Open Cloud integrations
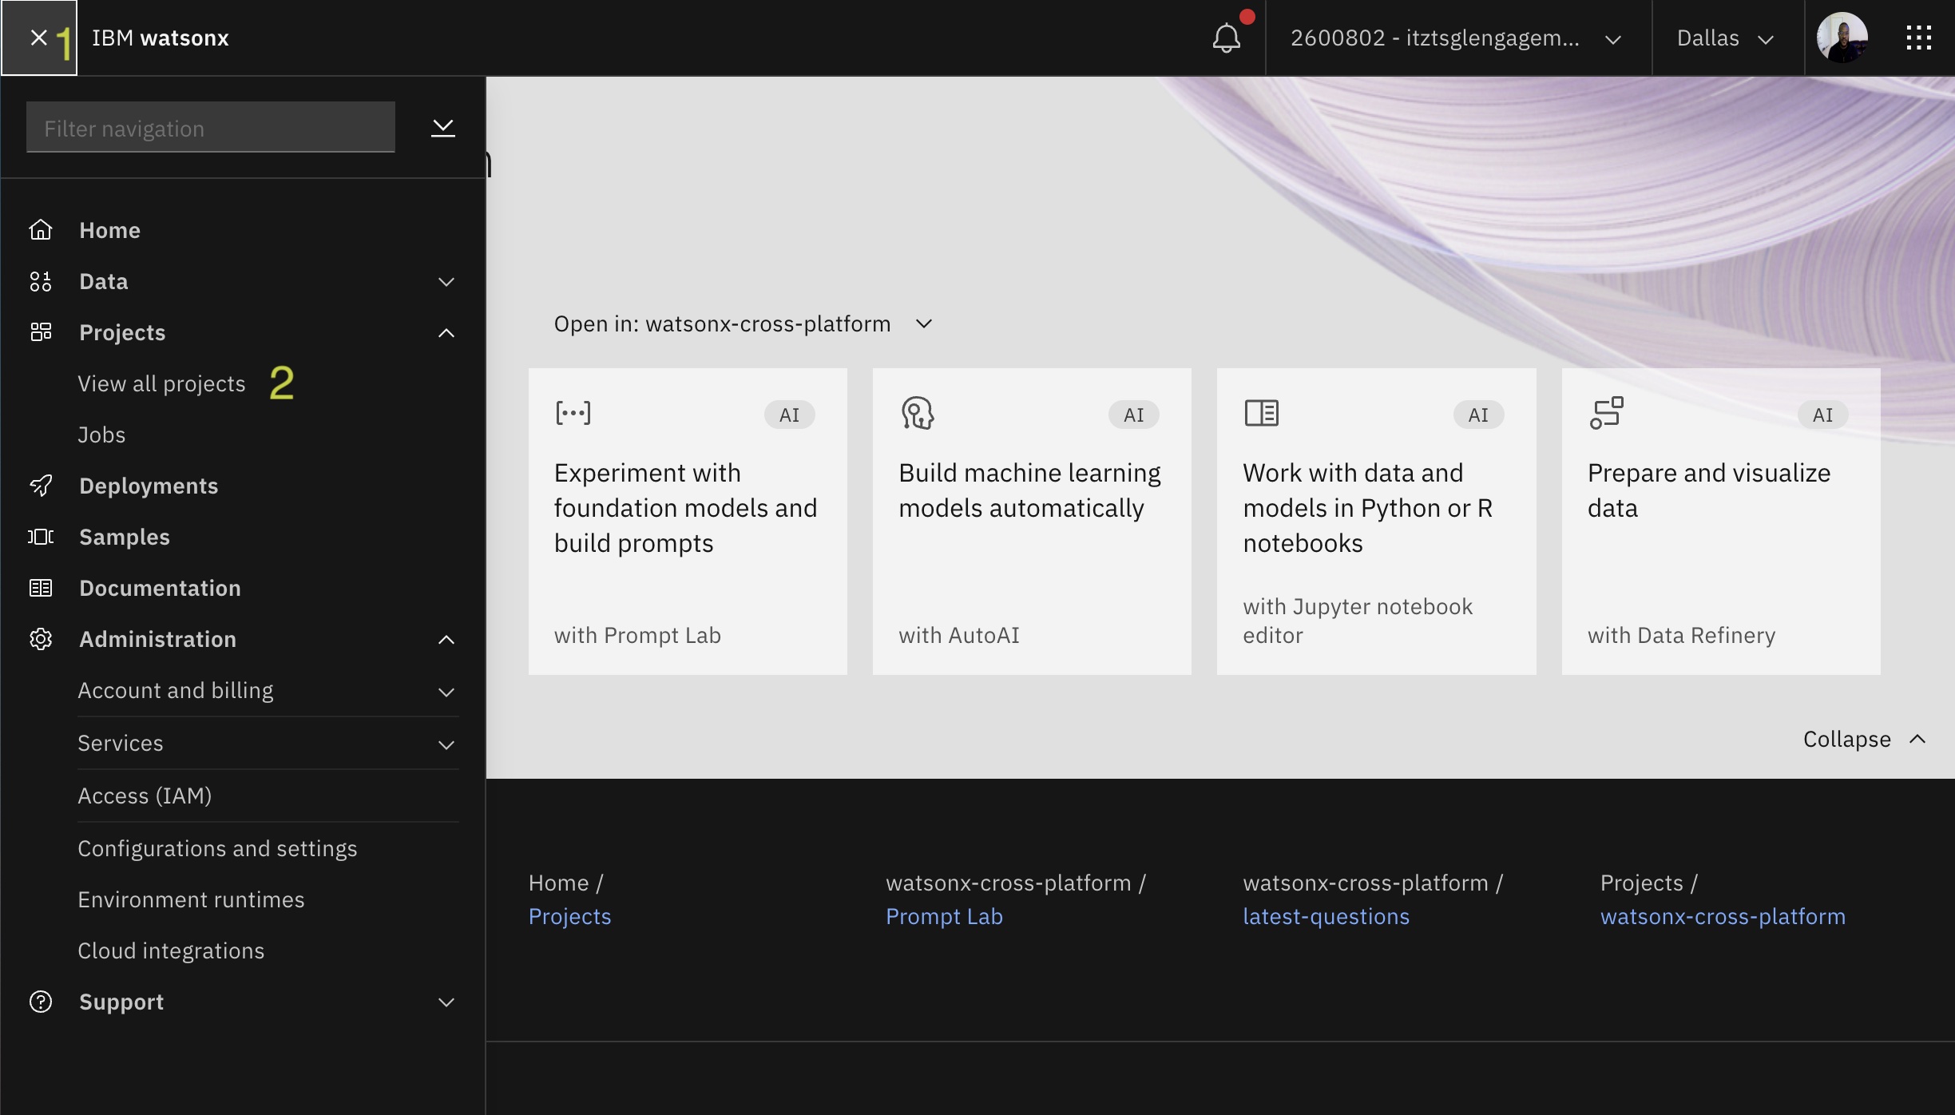 tap(171, 950)
